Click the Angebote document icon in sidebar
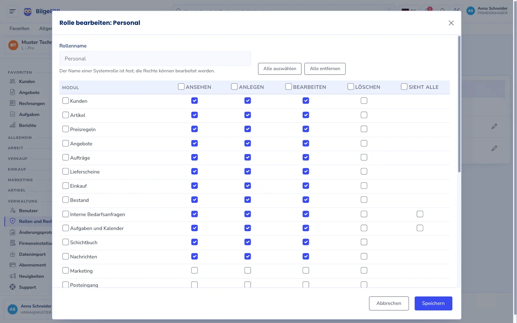The height and width of the screenshot is (323, 517). 13,92
